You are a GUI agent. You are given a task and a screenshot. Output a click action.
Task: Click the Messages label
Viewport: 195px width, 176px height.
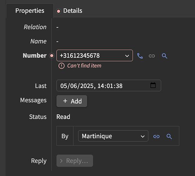33,100
